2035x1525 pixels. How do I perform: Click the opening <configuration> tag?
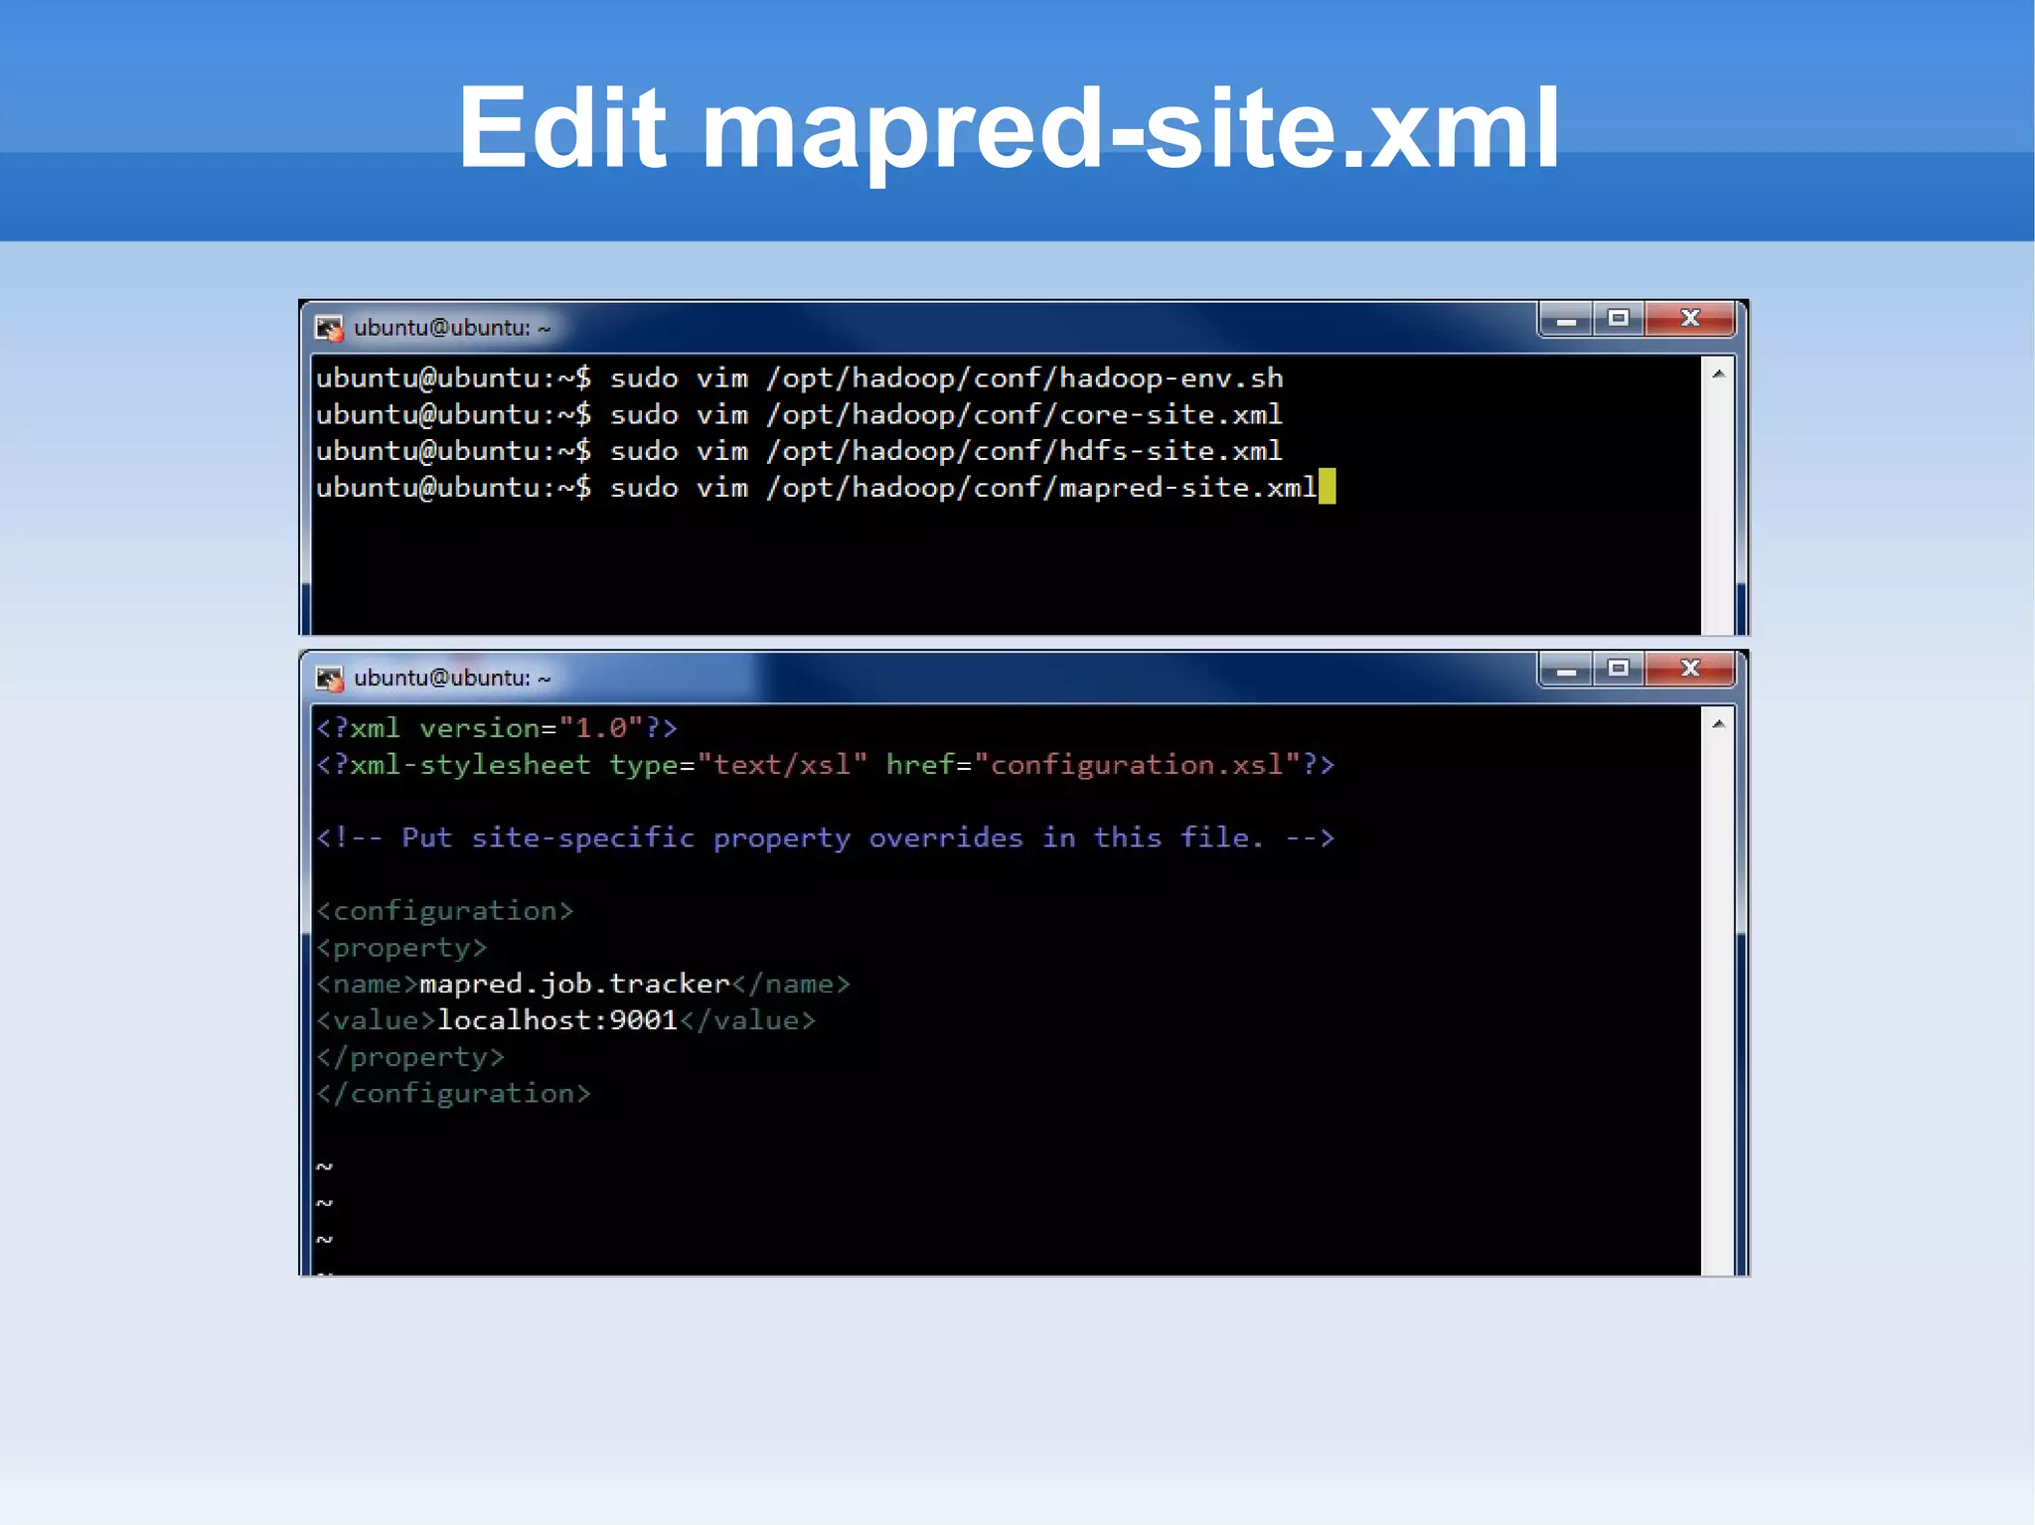pos(445,911)
